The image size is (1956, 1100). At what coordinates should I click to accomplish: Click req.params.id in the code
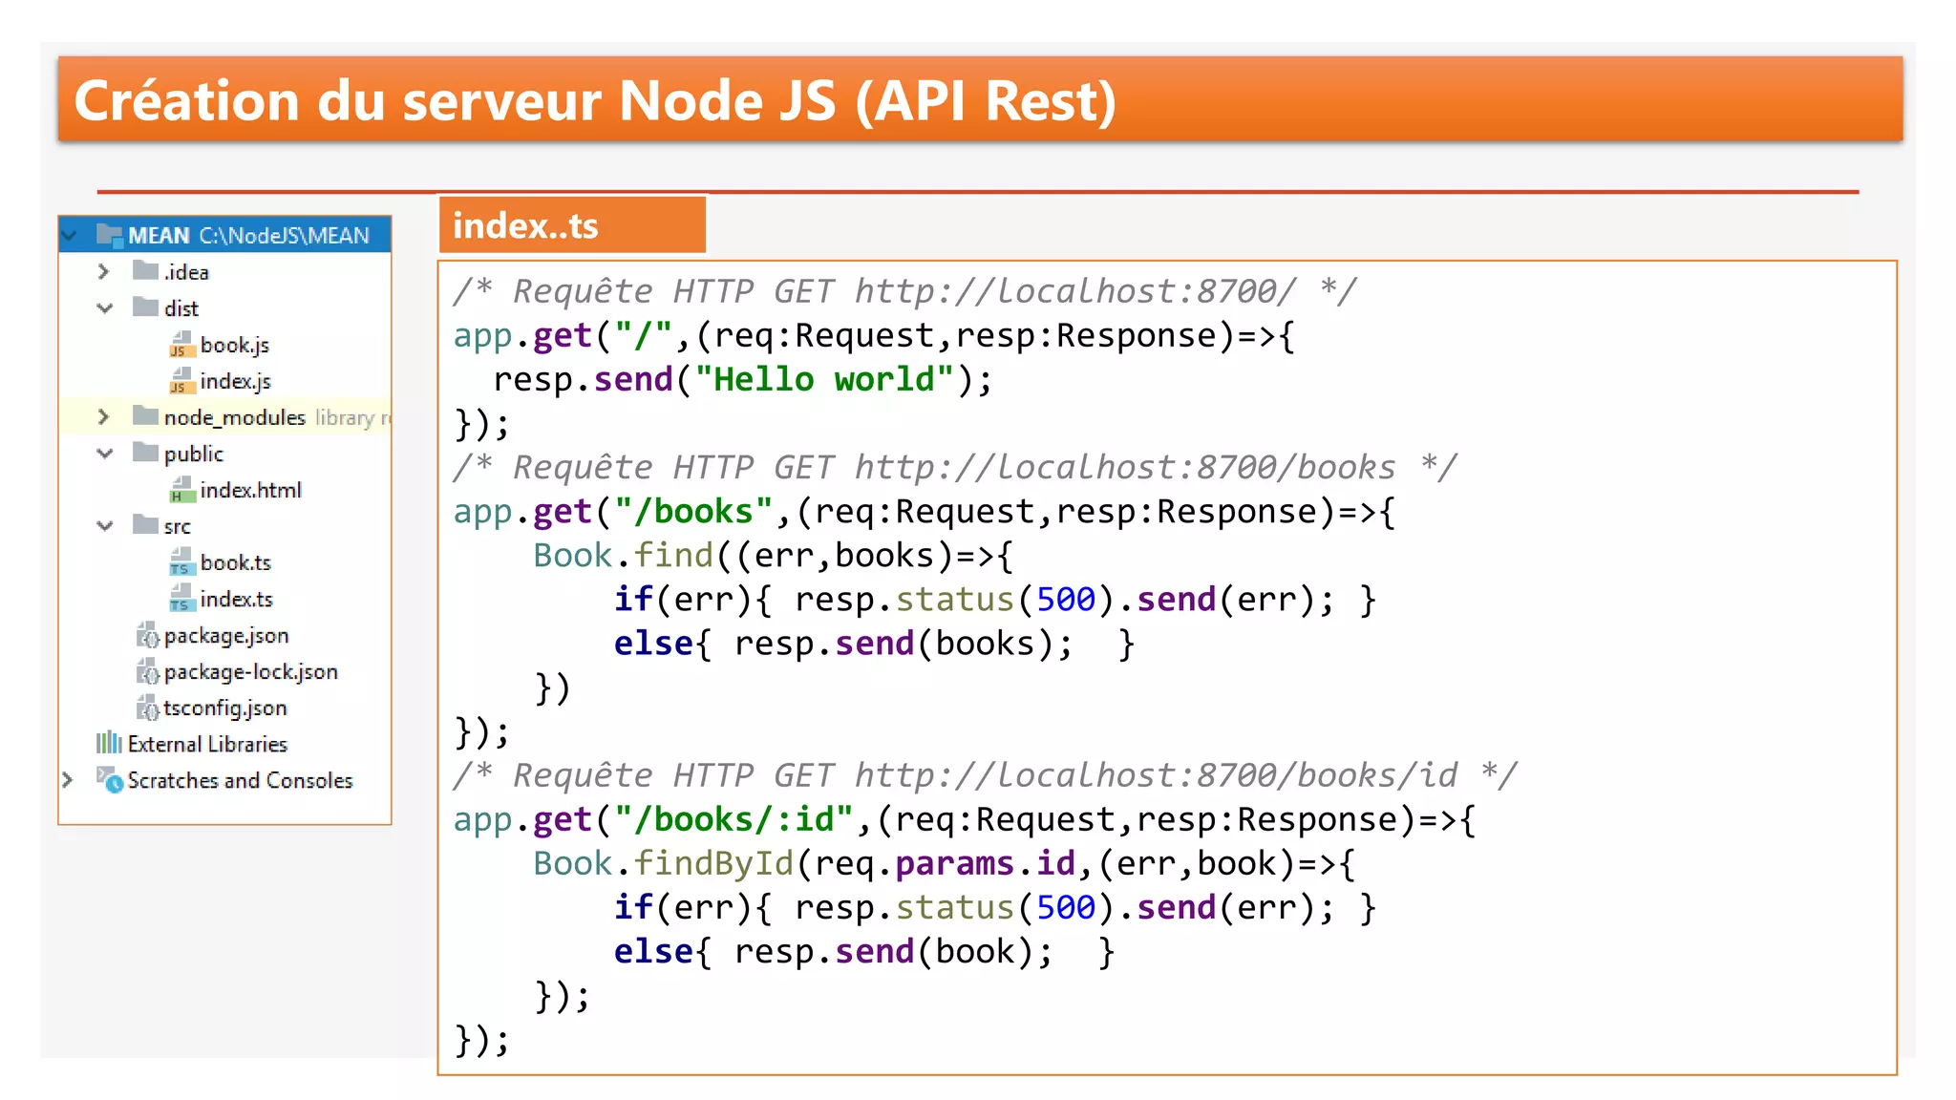point(946,863)
